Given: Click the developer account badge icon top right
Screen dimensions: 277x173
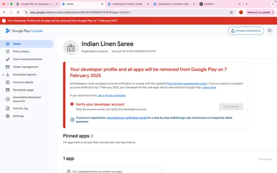Looking at the screenshot, I should pyautogui.click(x=270, y=30).
